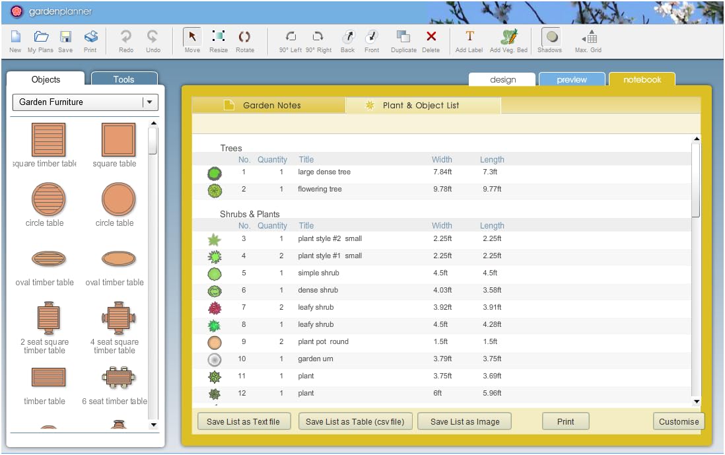Select the Resize tool
Image resolution: width=725 pixels, height=455 pixels.
[219, 37]
